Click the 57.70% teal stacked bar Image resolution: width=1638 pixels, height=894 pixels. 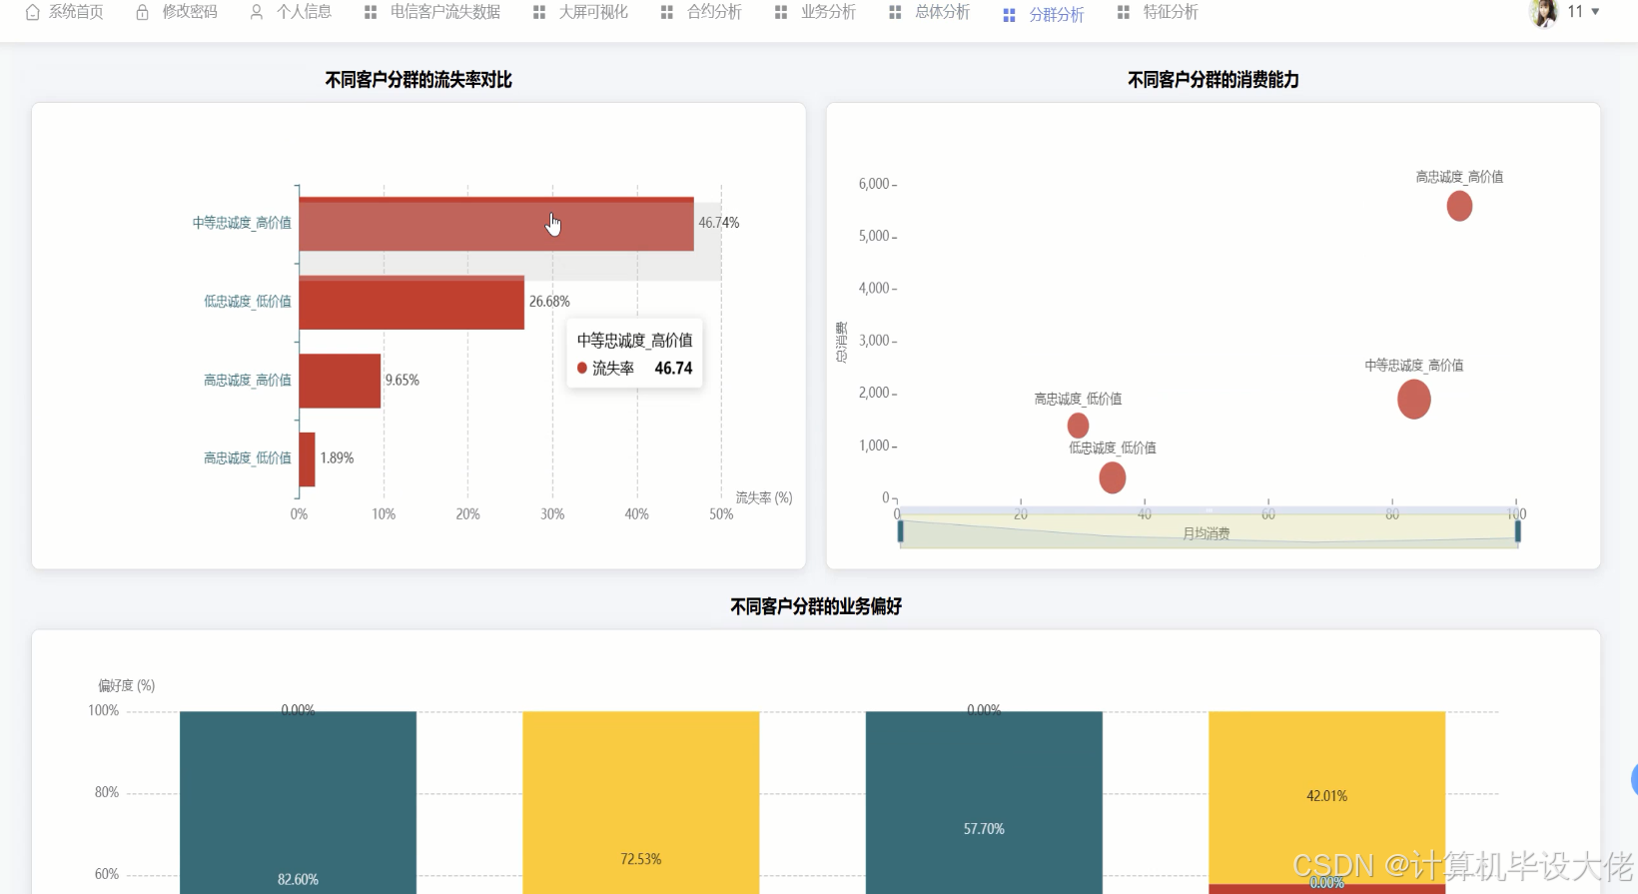(984, 802)
